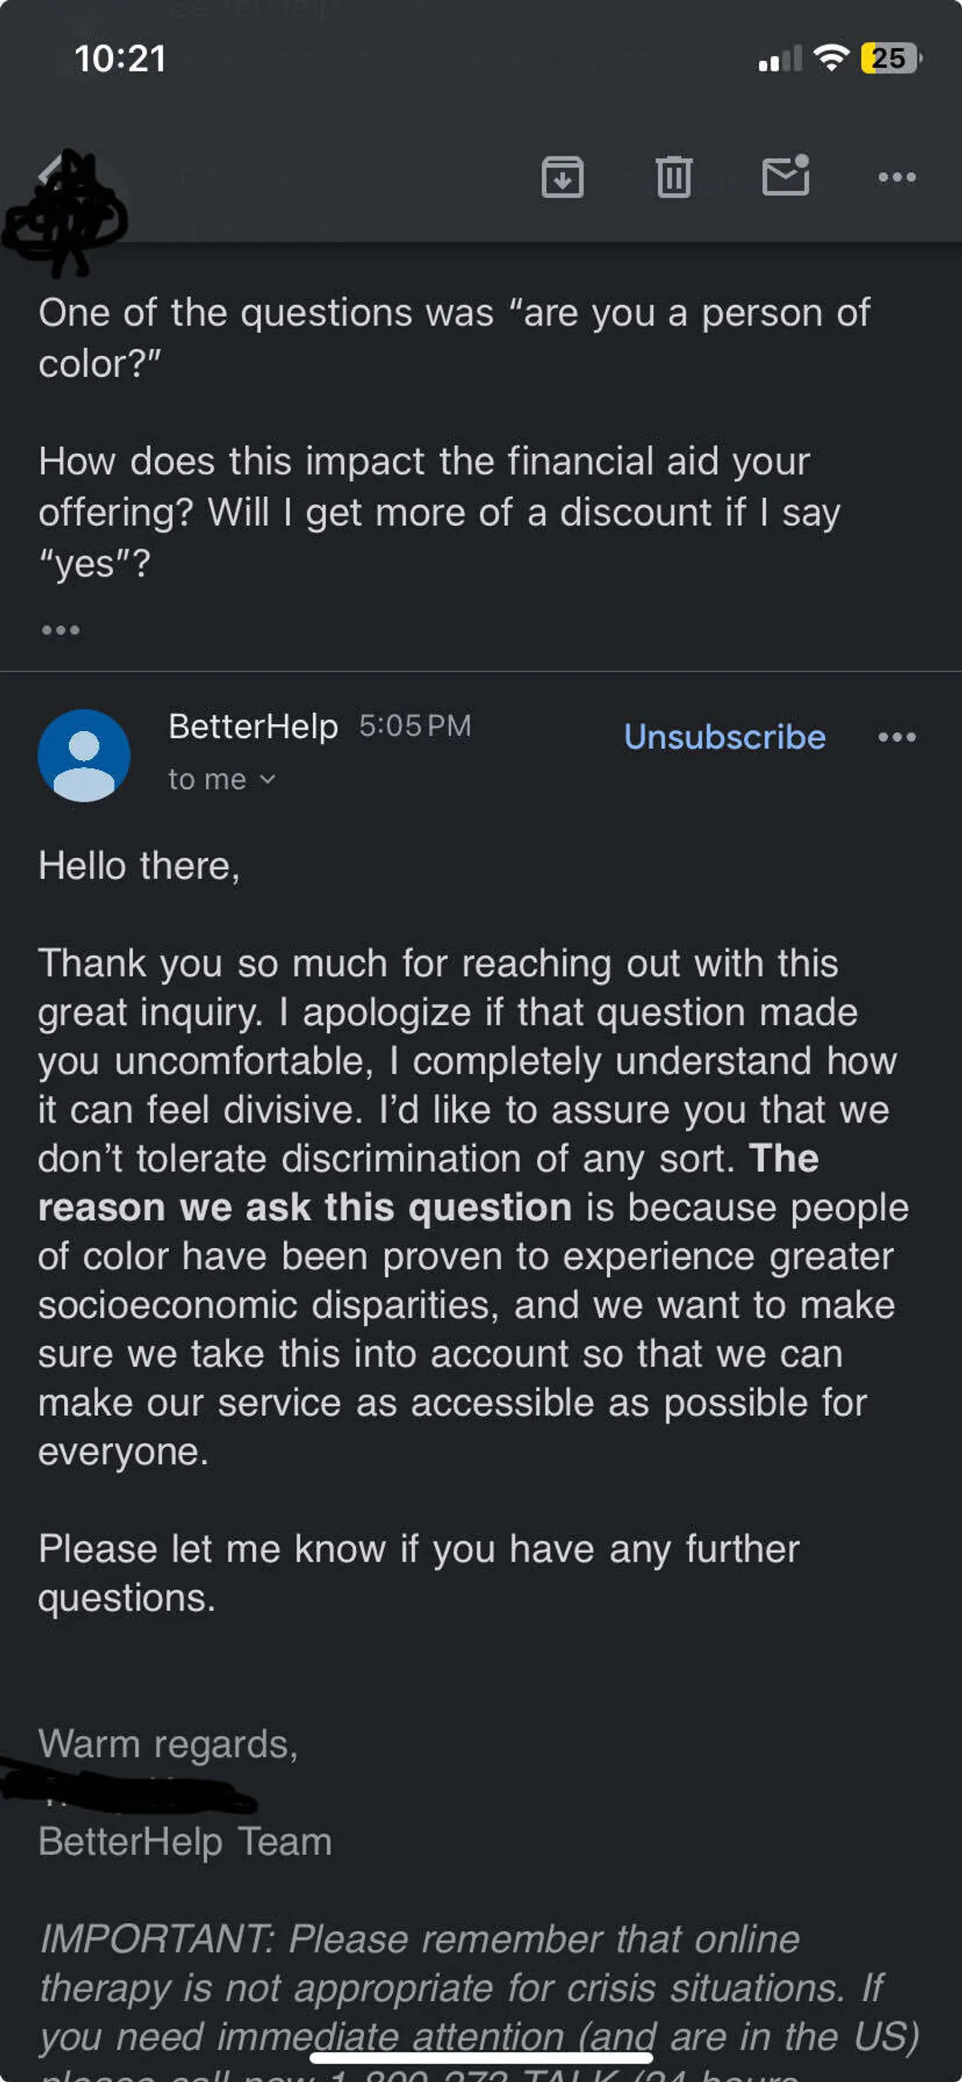This screenshot has height=2082, width=962.
Task: Tap the battery level indicator
Action: point(890,59)
